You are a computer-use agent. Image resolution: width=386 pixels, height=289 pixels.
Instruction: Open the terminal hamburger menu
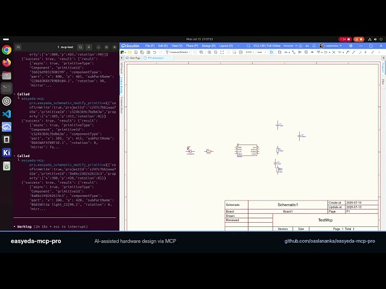[89, 47]
